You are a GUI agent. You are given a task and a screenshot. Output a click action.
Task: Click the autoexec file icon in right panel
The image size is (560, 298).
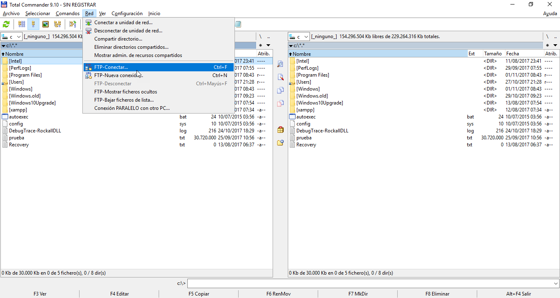(292, 117)
